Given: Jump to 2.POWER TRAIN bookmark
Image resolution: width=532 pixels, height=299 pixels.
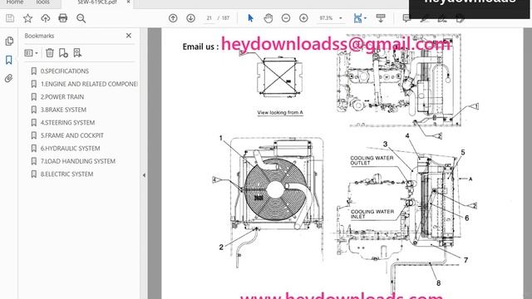Looking at the screenshot, I should click(x=62, y=97).
